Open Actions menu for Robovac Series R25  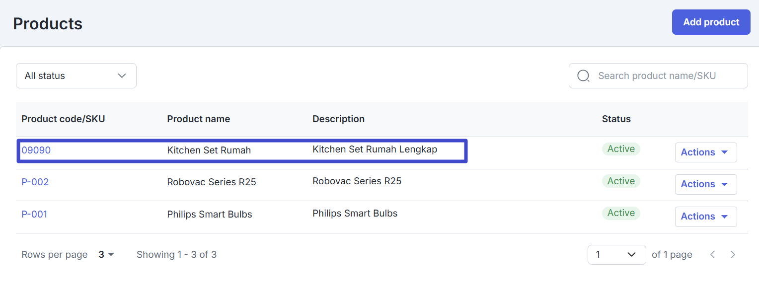(x=706, y=184)
